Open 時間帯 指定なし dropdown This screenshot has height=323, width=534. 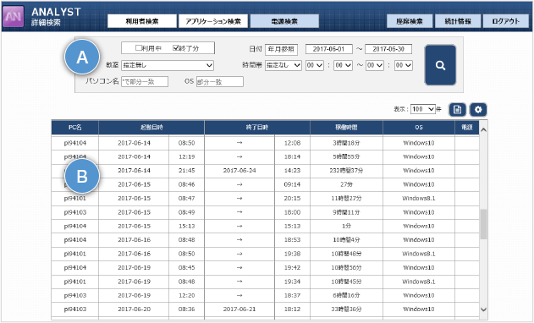pos(284,65)
